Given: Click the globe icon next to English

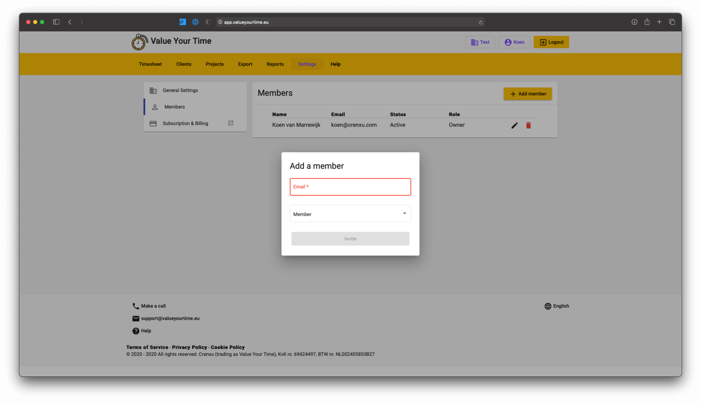Looking at the screenshot, I should [548, 306].
